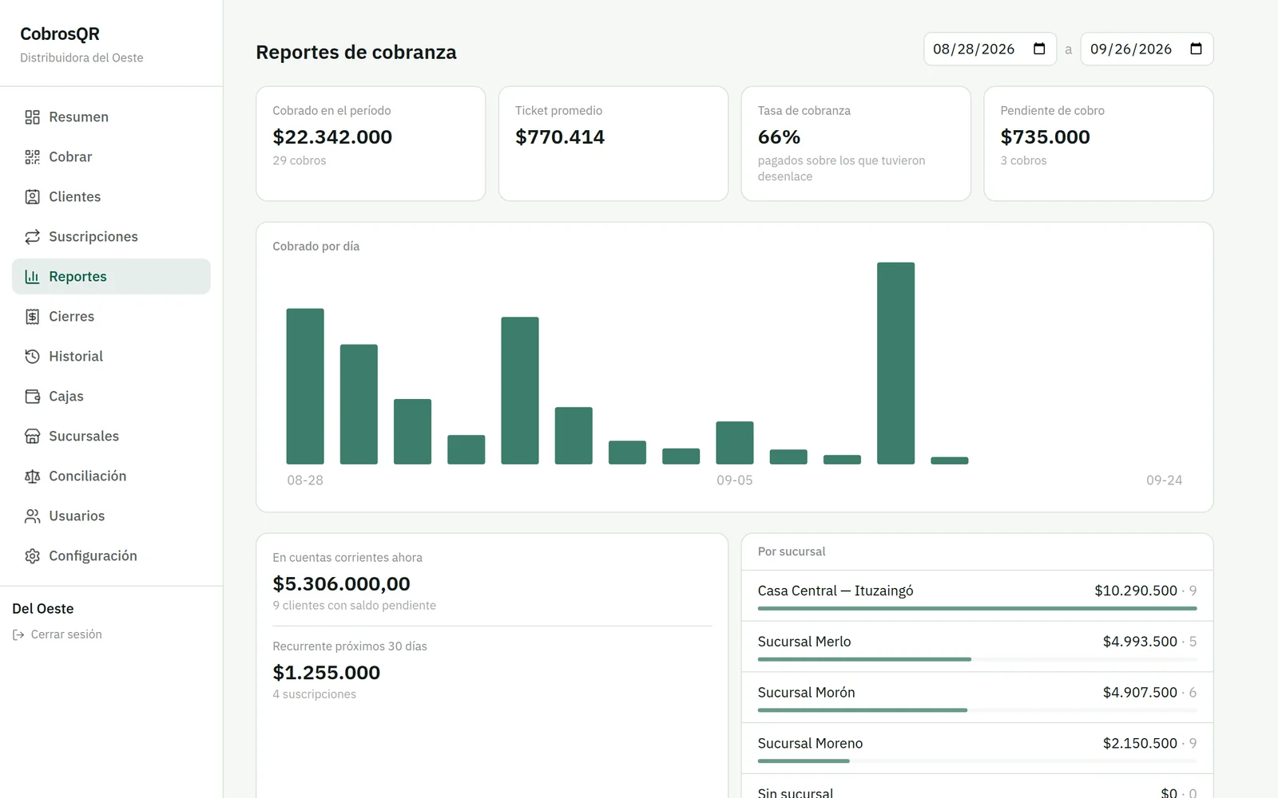Navigate to Historial
The height and width of the screenshot is (798, 1278).
point(111,357)
